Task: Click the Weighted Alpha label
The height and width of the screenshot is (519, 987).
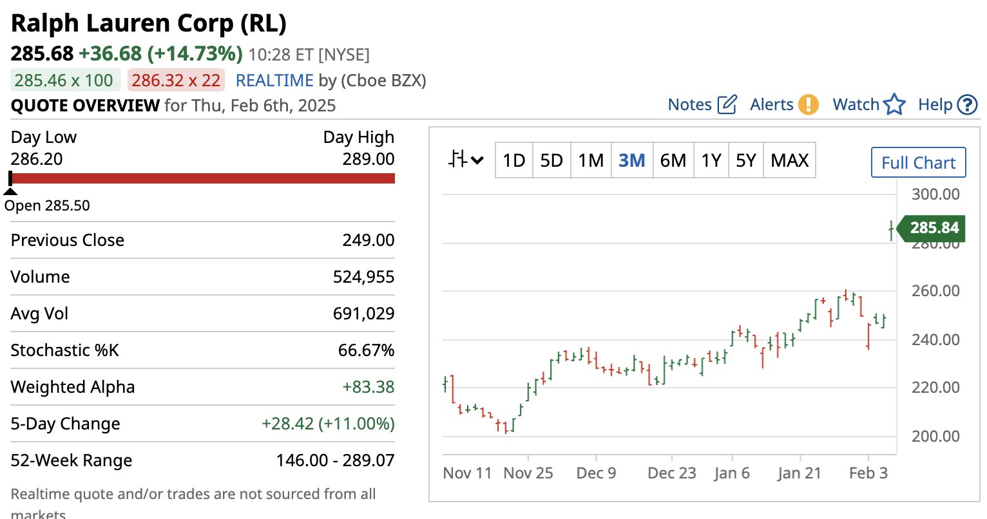Action: pos(73,387)
